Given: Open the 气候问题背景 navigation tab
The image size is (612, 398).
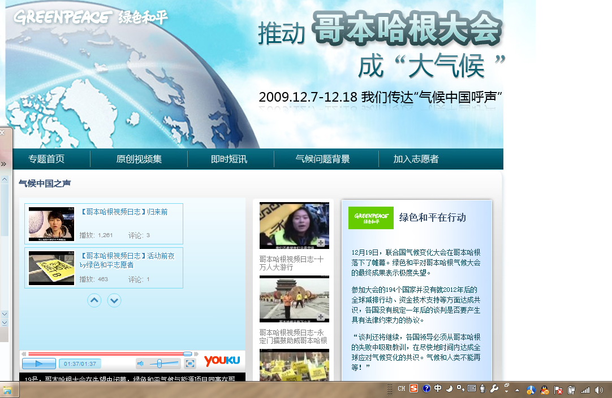Looking at the screenshot, I should (322, 159).
